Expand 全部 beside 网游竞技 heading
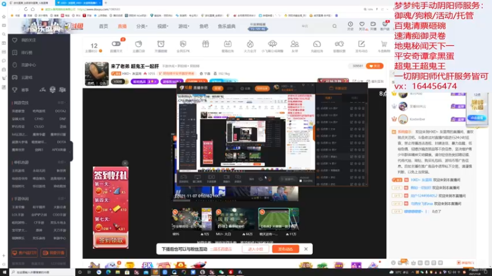The width and height of the screenshot is (492, 276). coord(61,102)
